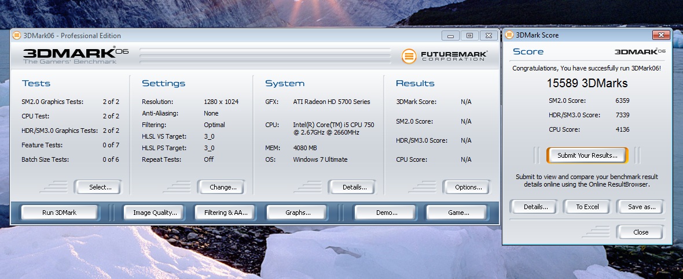Close the 3DMark Score window via X
This screenshot has height=279, width=683.
pyautogui.click(x=661, y=35)
